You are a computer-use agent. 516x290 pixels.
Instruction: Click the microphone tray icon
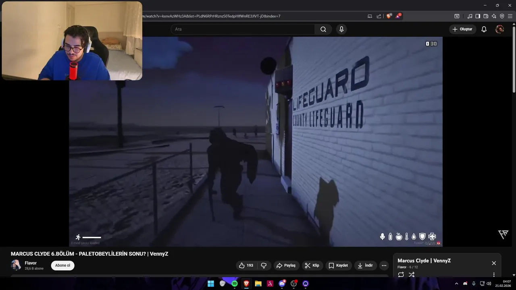pyautogui.click(x=474, y=284)
